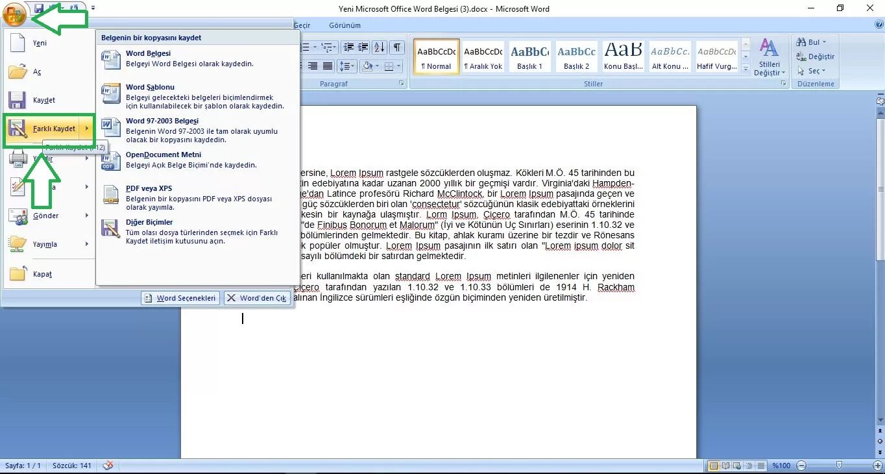Save as Word 97-2003 Belgesi
Viewport: 885px width, 474px height.
click(197, 130)
